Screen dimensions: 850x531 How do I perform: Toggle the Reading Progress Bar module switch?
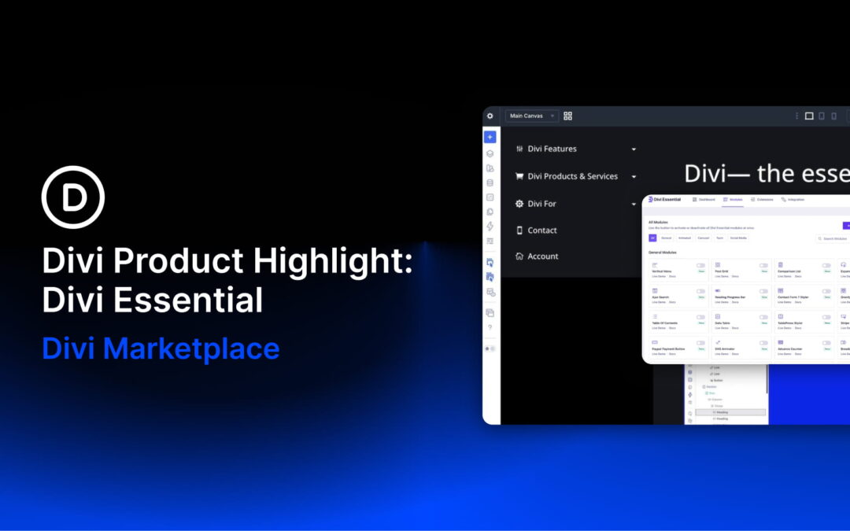click(763, 292)
